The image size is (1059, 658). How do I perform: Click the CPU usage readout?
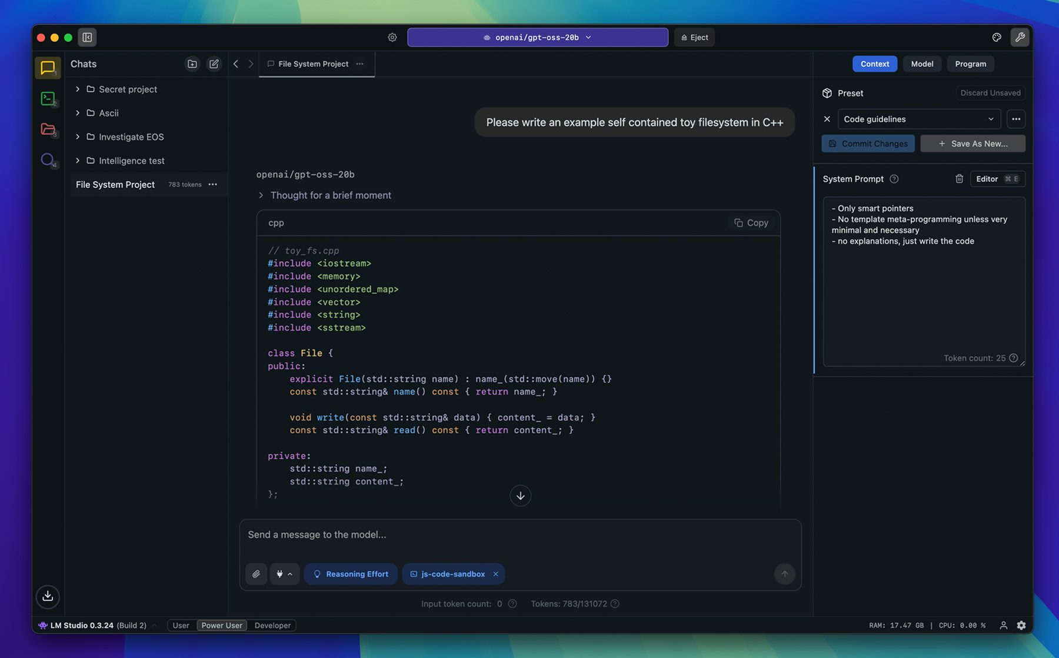point(962,625)
